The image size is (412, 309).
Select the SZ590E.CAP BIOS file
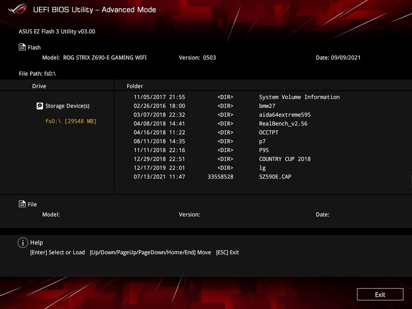click(x=275, y=177)
